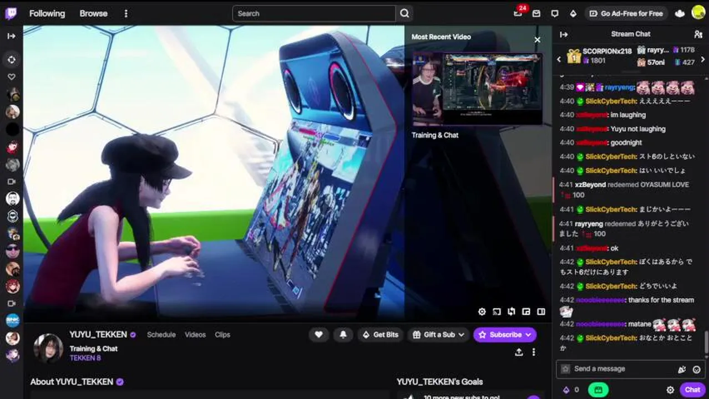Close the Most Recent Video panel
This screenshot has width=709, height=399.
point(537,40)
